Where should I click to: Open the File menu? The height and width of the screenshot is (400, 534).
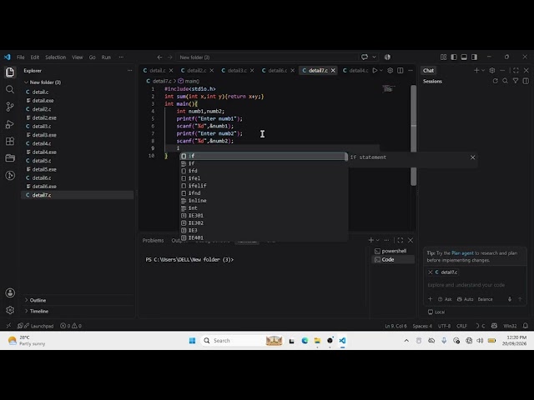point(20,57)
